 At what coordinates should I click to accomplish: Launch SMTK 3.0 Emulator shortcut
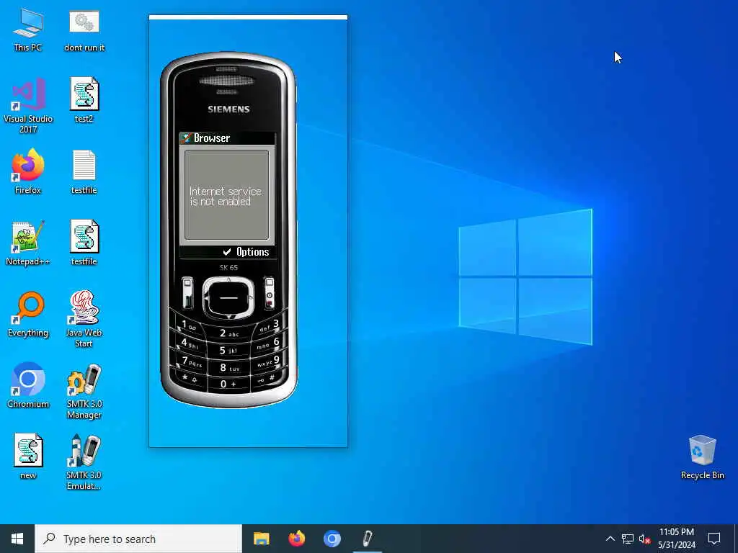coord(84,462)
